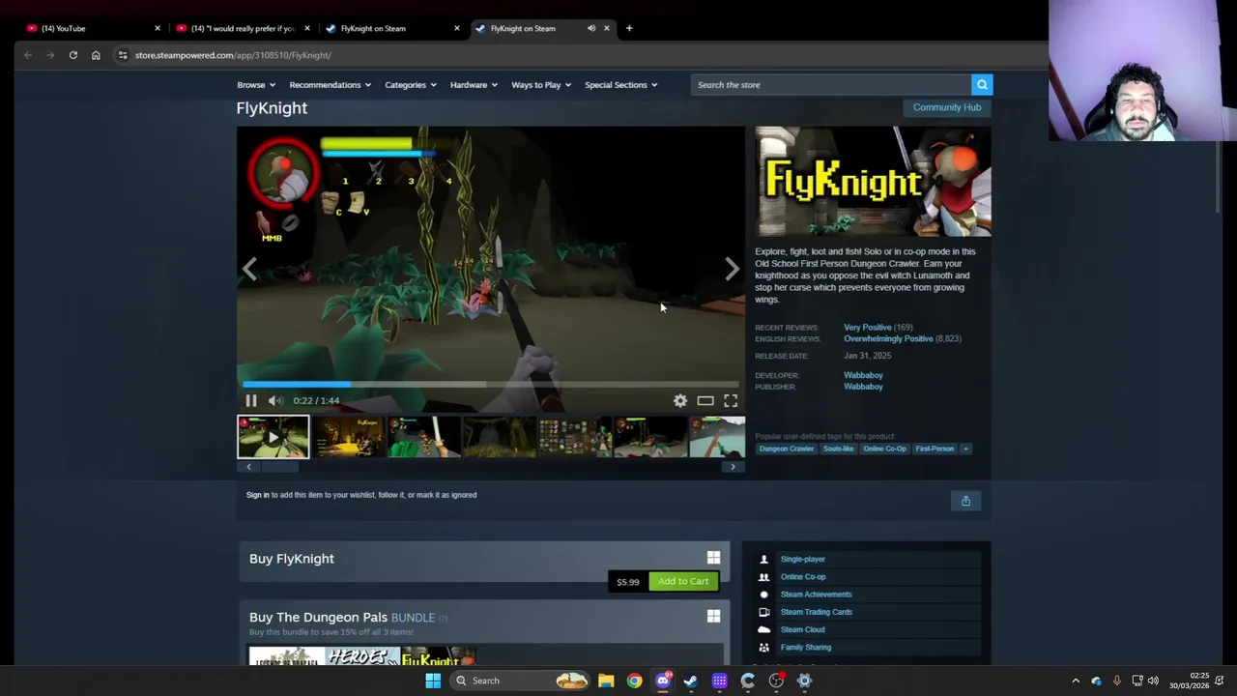Open the taskbar clock and date
Image resolution: width=1237 pixels, height=696 pixels.
1188,681
